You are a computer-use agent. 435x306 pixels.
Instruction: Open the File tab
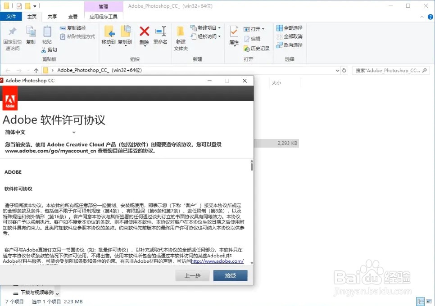pos(11,17)
